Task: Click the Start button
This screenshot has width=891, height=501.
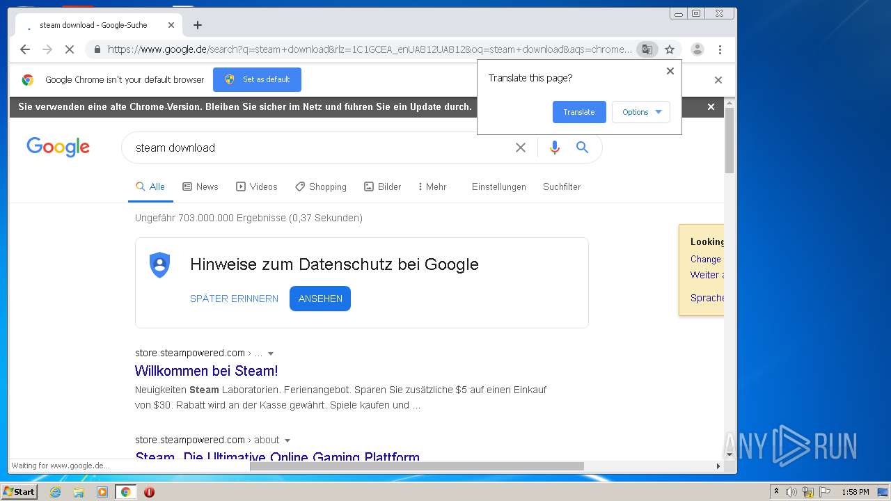Action: click(x=19, y=492)
